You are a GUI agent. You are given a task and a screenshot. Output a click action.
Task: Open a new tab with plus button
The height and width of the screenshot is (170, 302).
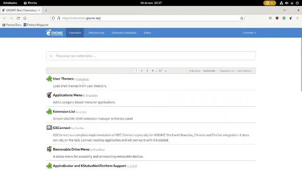46,10
